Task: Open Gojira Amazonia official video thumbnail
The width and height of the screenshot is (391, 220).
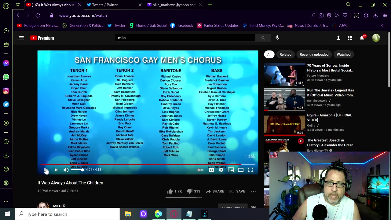Action: [284, 124]
